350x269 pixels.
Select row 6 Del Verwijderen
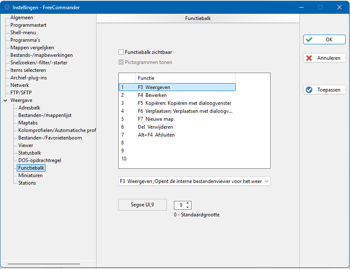[x=177, y=127]
